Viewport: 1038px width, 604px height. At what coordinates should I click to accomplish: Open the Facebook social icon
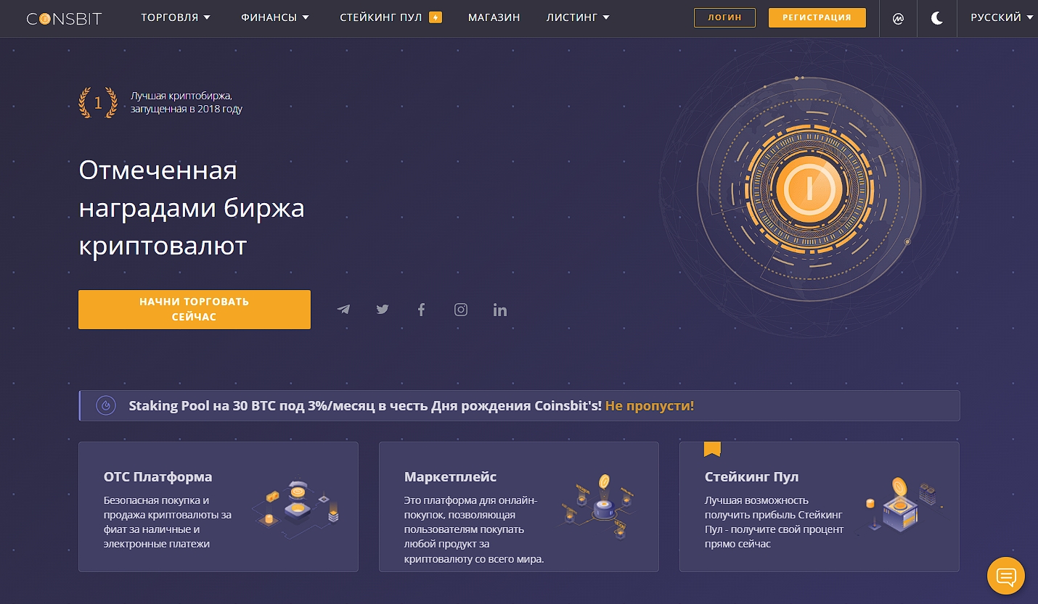pos(421,310)
